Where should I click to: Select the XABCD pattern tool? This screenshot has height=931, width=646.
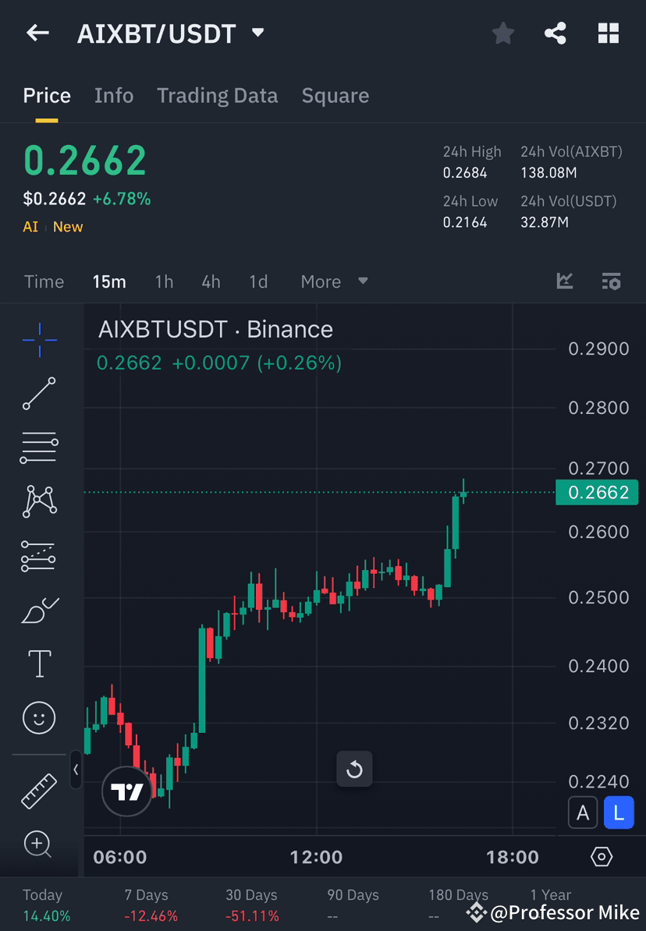coord(39,501)
